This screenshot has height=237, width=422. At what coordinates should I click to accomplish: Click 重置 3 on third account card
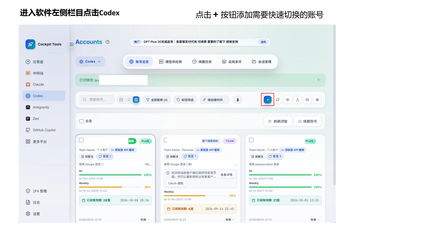click(x=275, y=156)
